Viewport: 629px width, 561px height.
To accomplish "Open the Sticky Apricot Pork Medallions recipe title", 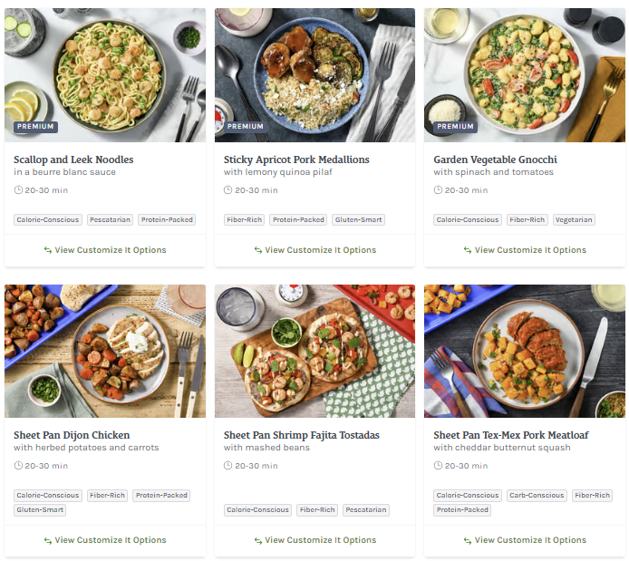I will click(x=296, y=160).
